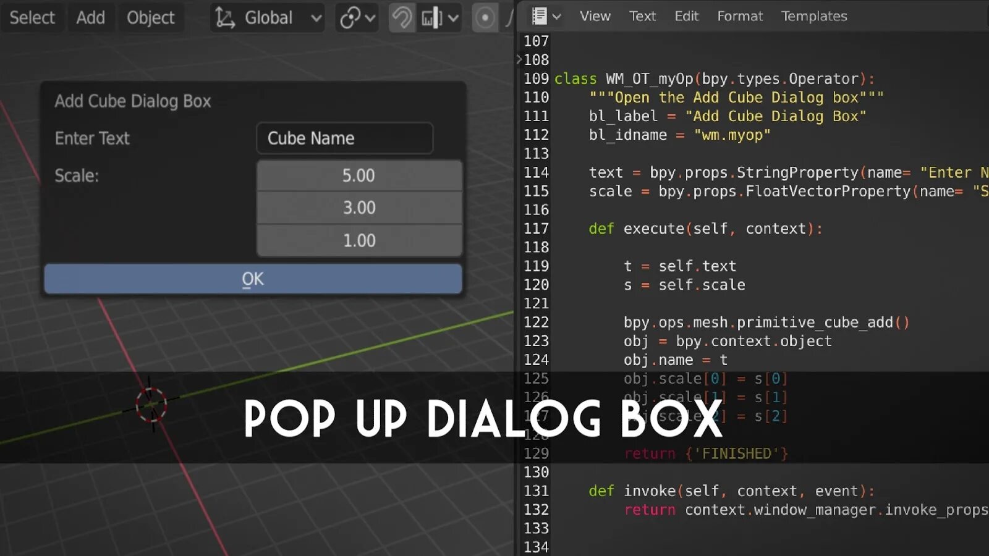
Task: Click the primitive_cube_add() code line
Action: 766,322
